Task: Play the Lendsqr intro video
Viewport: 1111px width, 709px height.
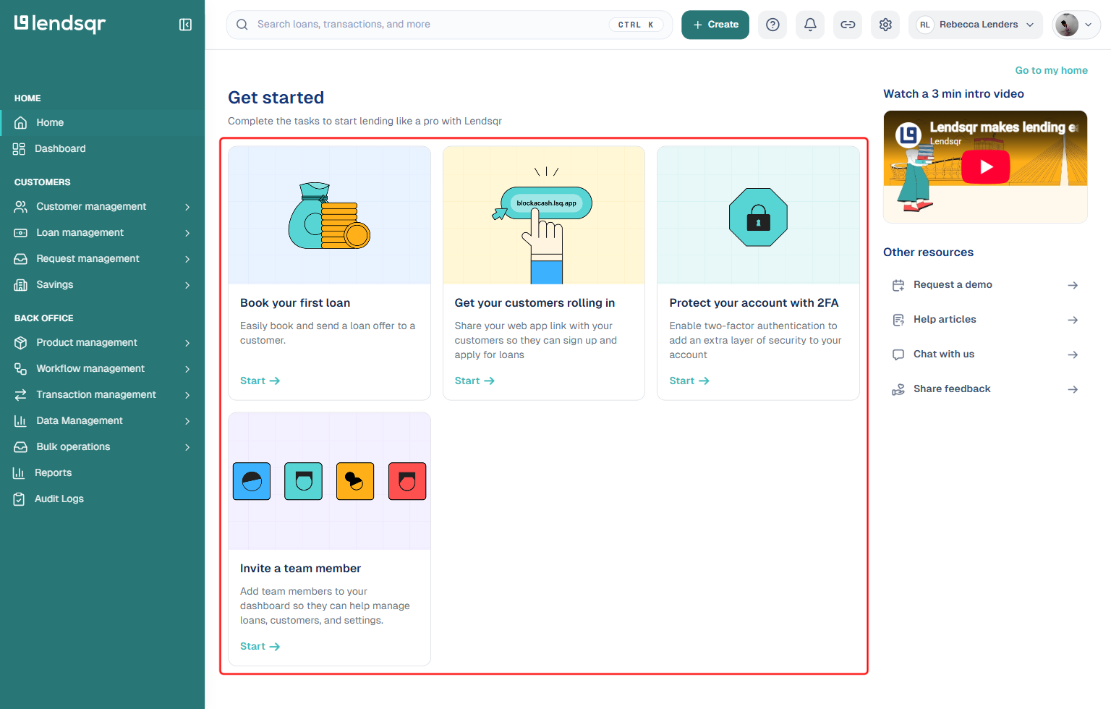Action: tap(985, 167)
